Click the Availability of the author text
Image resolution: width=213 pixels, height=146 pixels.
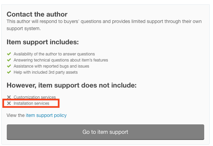pyautogui.click(x=54, y=54)
